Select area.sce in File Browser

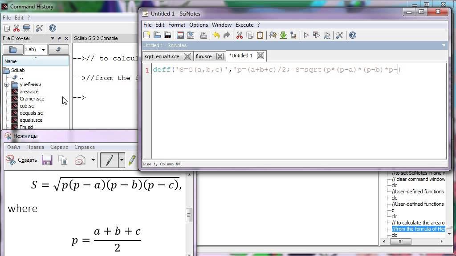(29, 92)
